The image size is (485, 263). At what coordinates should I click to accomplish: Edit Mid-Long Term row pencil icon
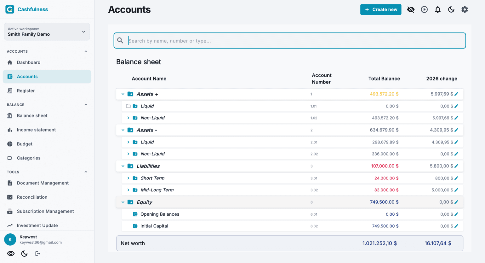point(456,190)
